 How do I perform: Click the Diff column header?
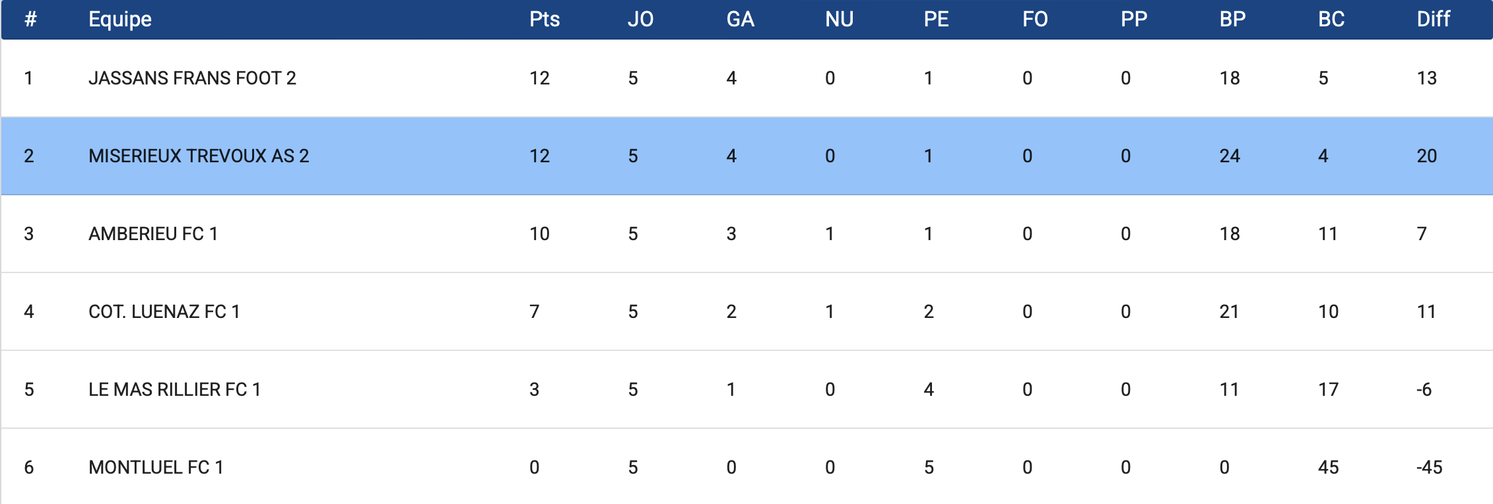(1433, 19)
